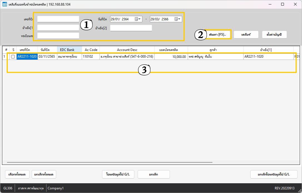Open the start date calendar dropdown

point(138,19)
